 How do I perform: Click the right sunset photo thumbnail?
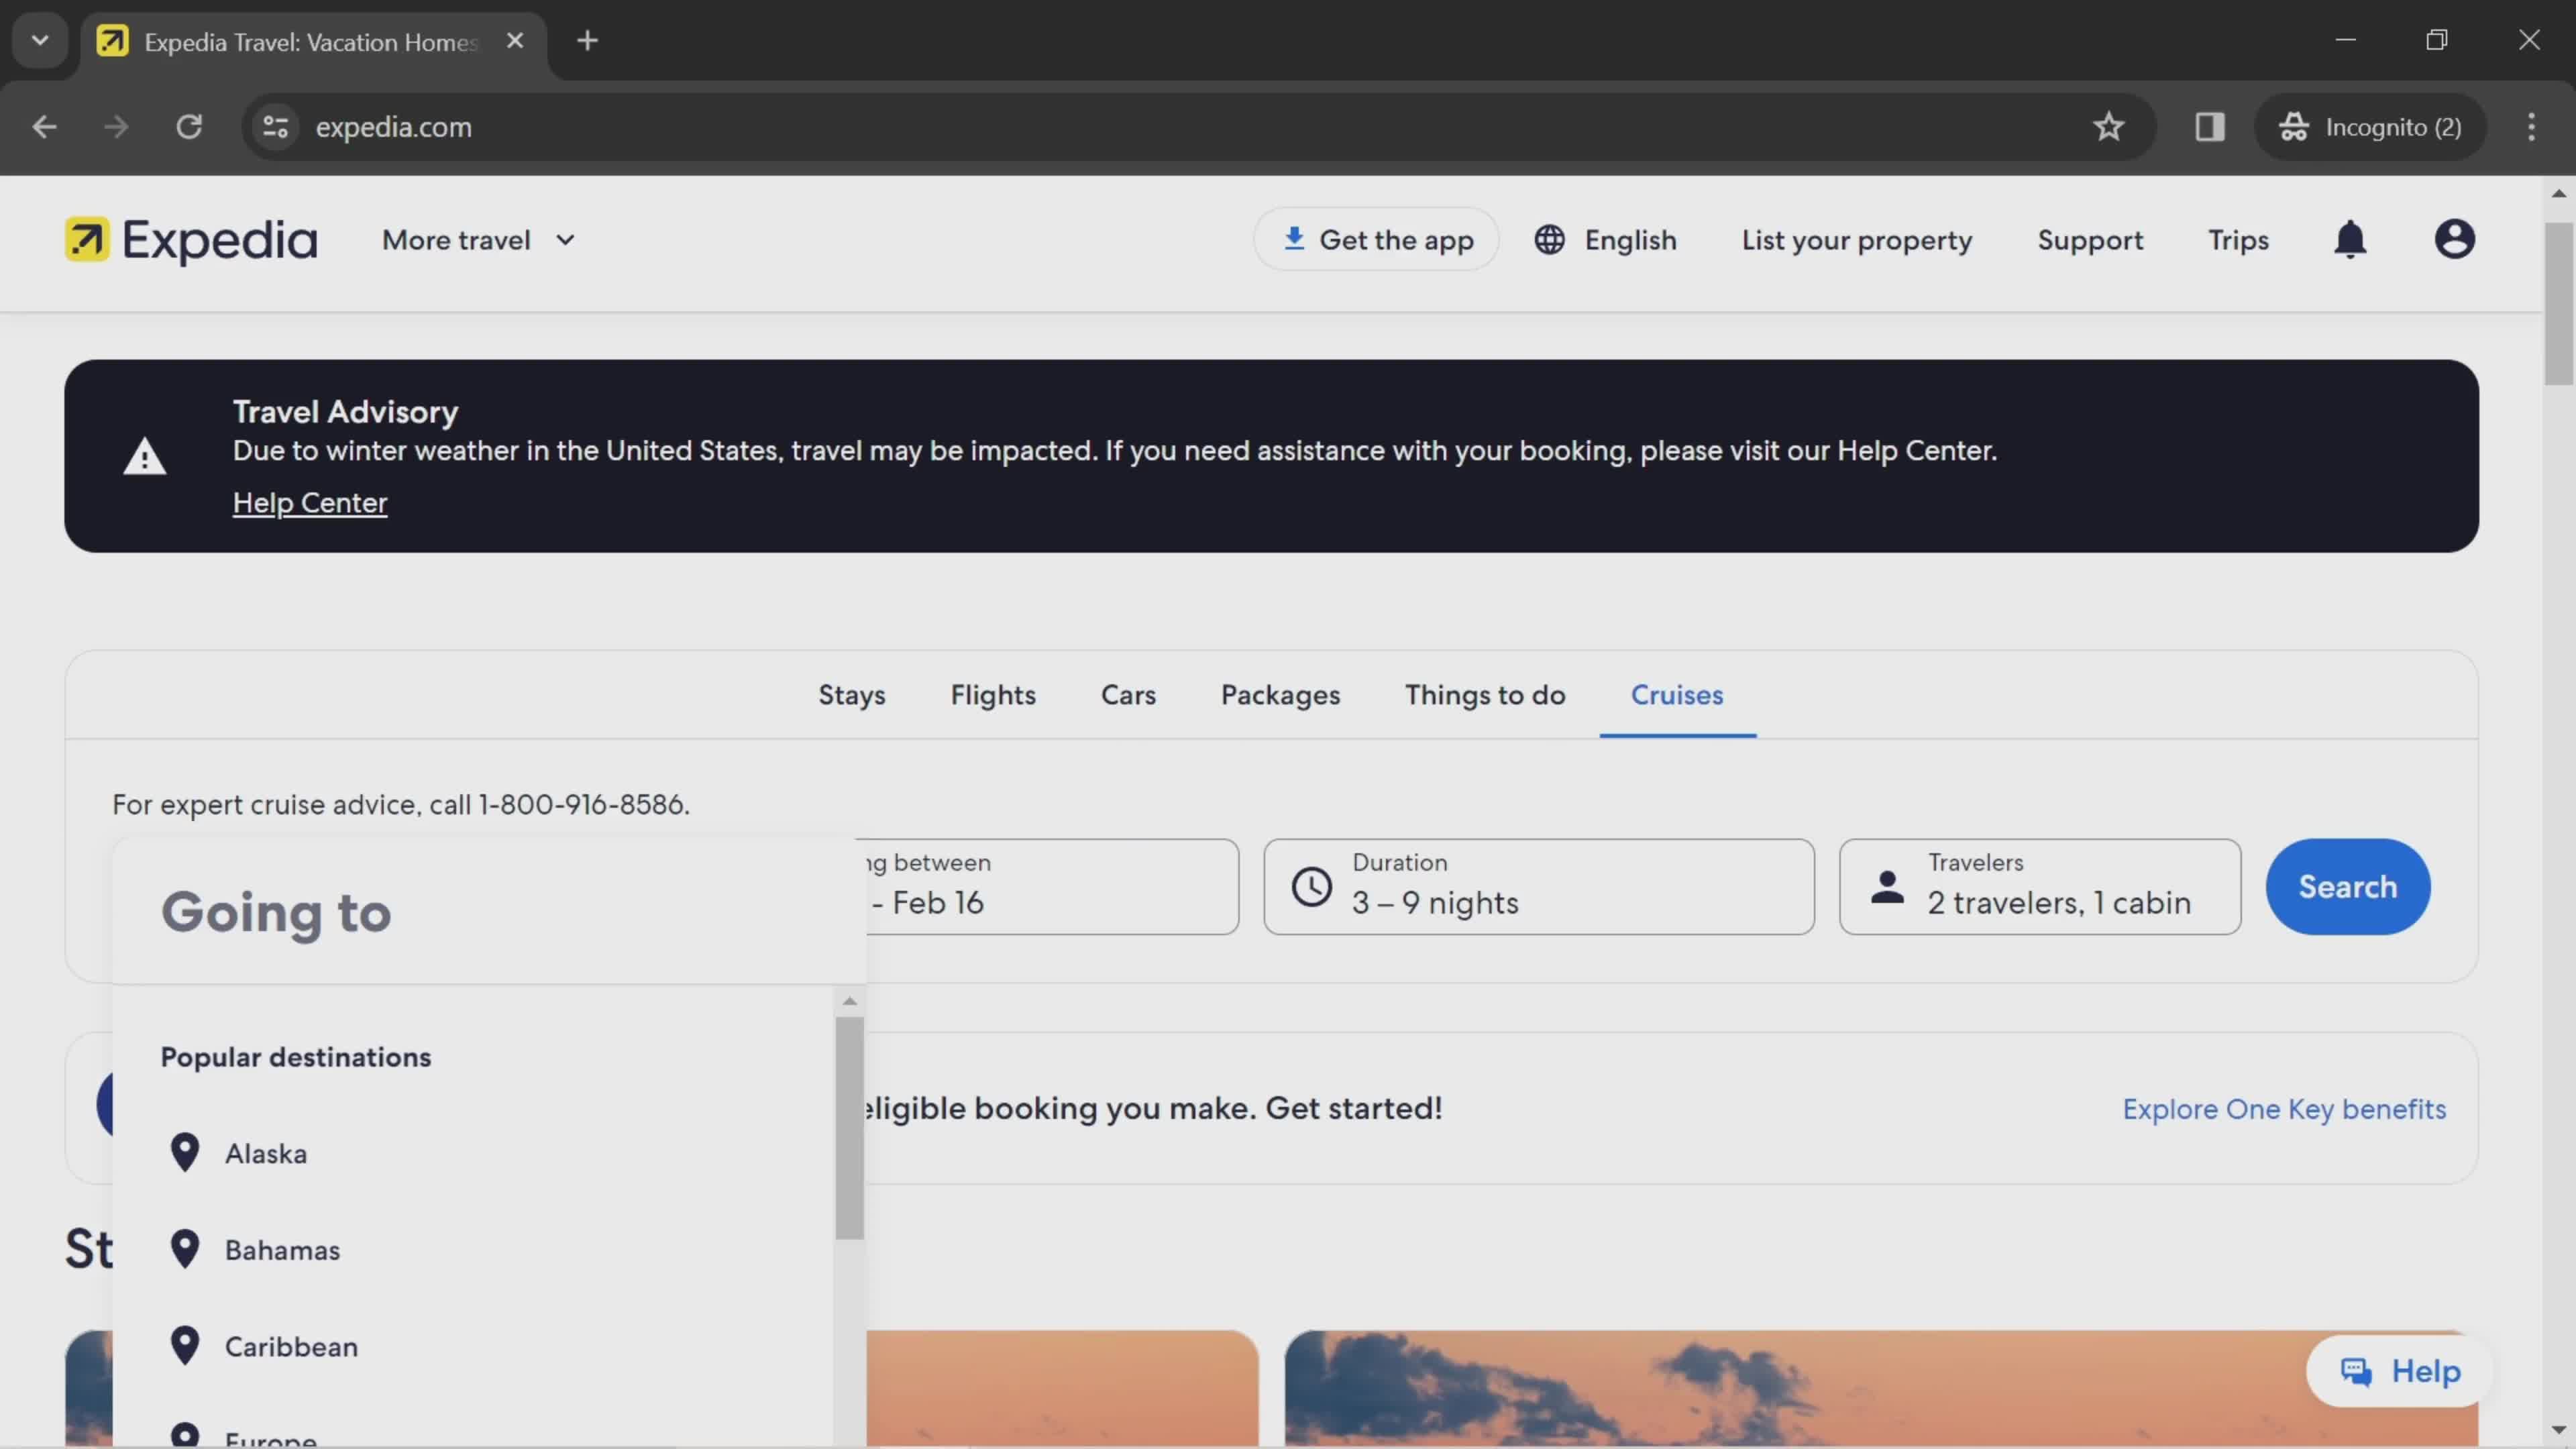click(1880, 1388)
